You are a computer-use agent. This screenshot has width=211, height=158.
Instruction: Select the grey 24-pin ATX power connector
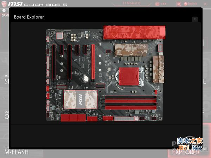[x=124, y=119]
